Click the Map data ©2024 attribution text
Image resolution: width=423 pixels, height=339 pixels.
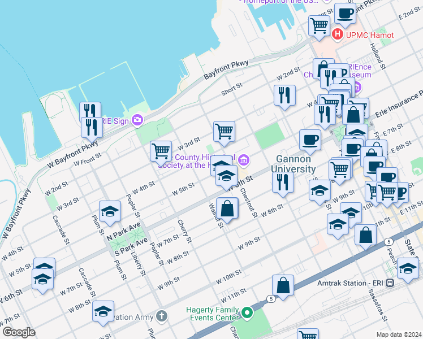tap(399, 334)
